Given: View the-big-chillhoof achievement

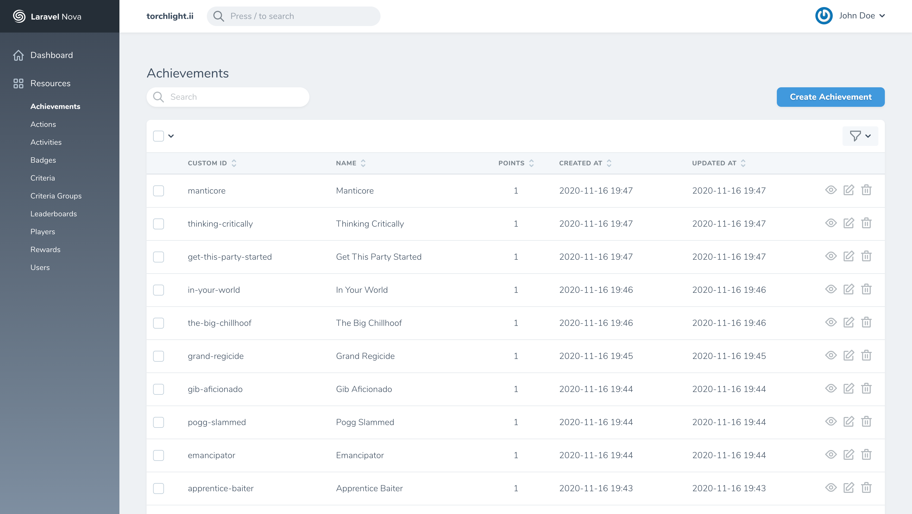Looking at the screenshot, I should click(x=831, y=322).
